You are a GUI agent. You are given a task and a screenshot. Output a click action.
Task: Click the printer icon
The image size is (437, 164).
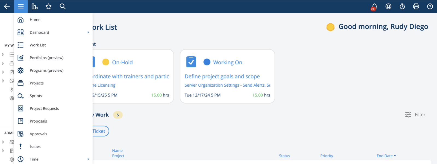coord(416,6)
